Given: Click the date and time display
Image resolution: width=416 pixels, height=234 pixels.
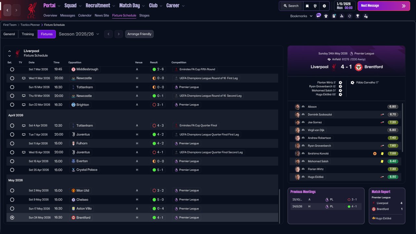Looking at the screenshot, I should tap(344, 6).
